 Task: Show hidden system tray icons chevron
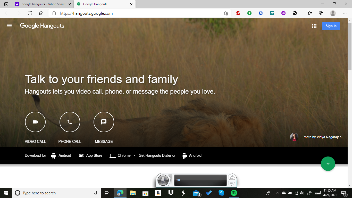point(277,193)
